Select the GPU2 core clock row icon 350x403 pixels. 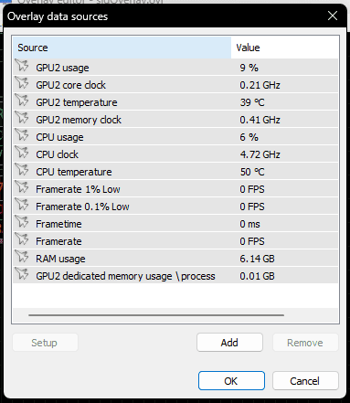22,83
